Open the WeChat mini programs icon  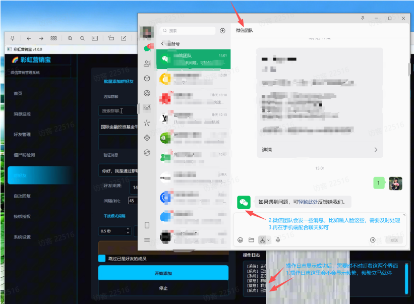click(x=147, y=153)
